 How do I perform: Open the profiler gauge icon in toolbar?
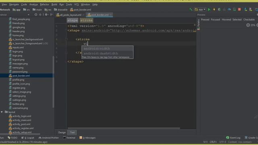click(229, 10)
